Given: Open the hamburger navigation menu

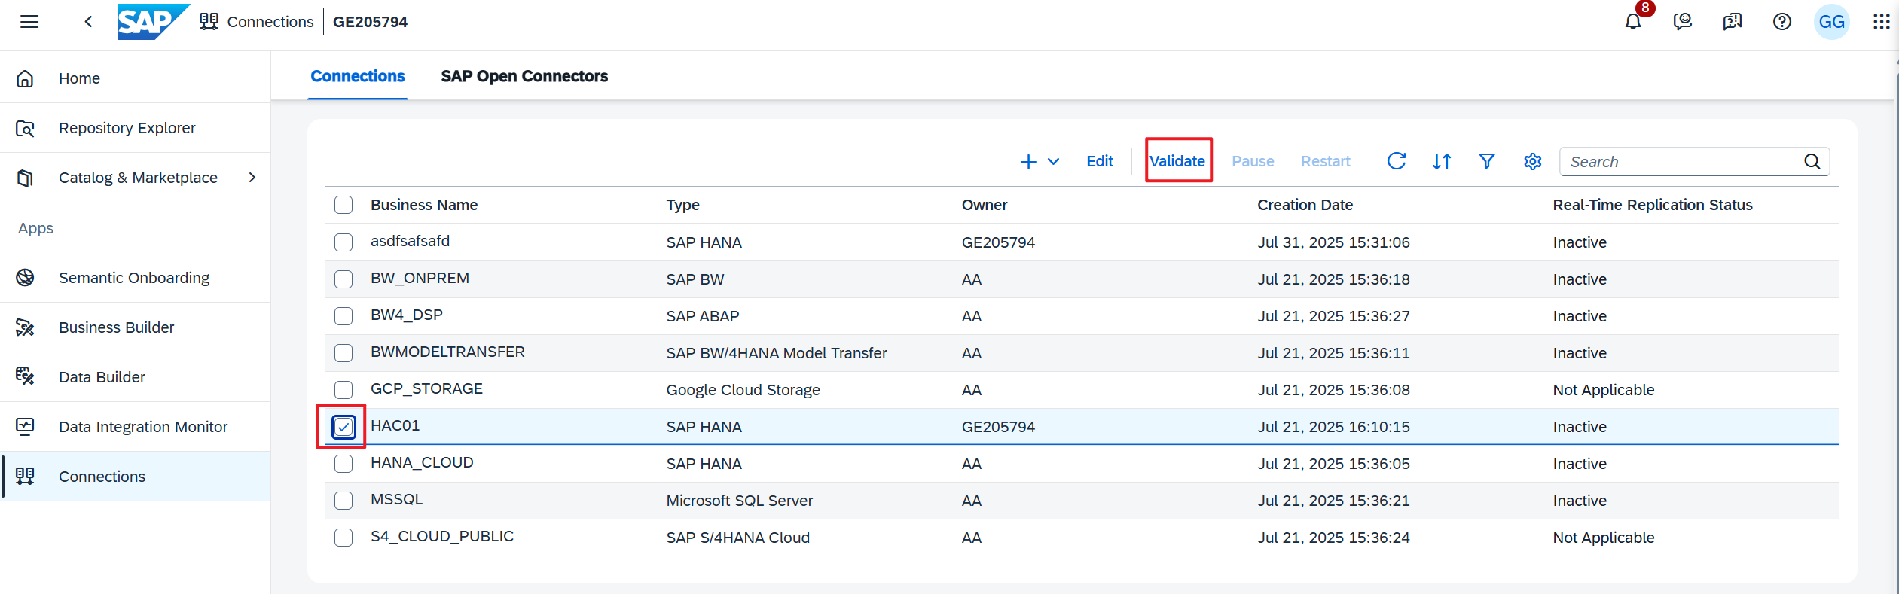Looking at the screenshot, I should coord(29,22).
